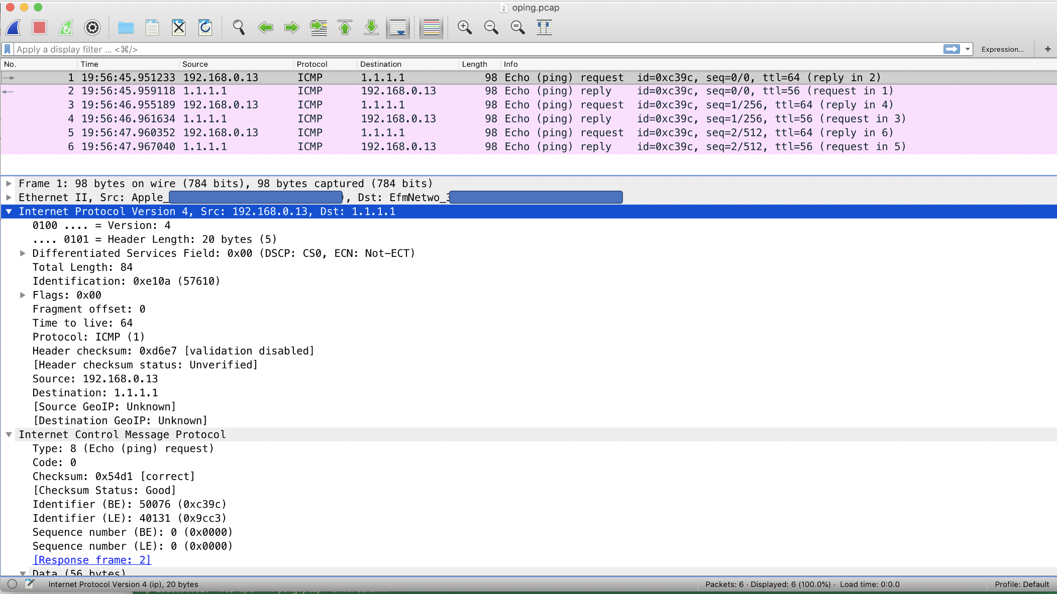Click the Protocol column header
Viewport: 1057px width, 594px height.
click(x=312, y=64)
